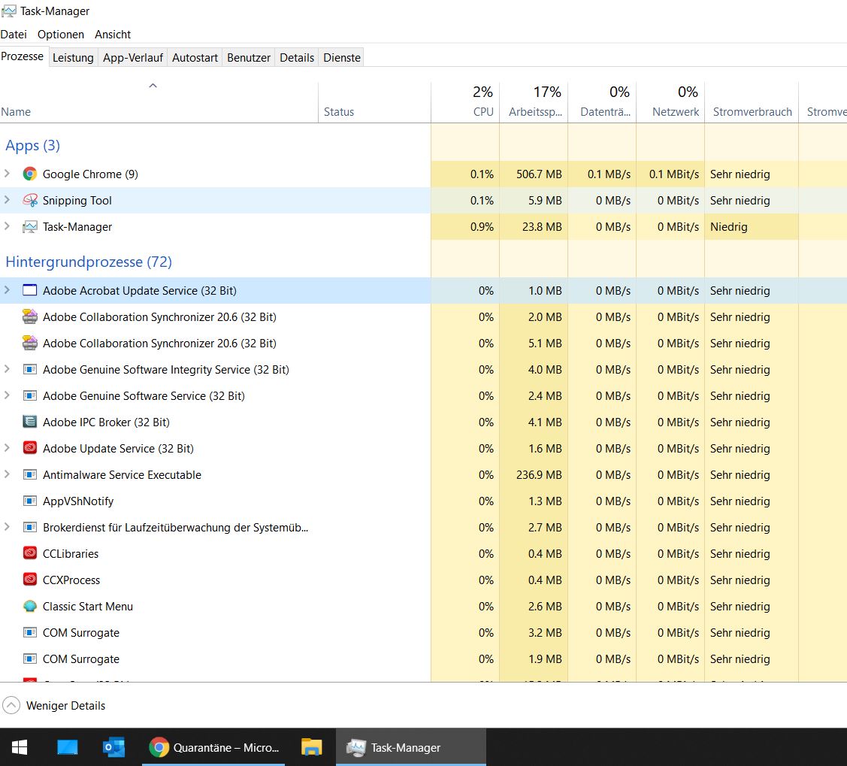
Task: Expand the Brokerdienst für Laufzeitüberwachung entry
Action: coord(8,527)
